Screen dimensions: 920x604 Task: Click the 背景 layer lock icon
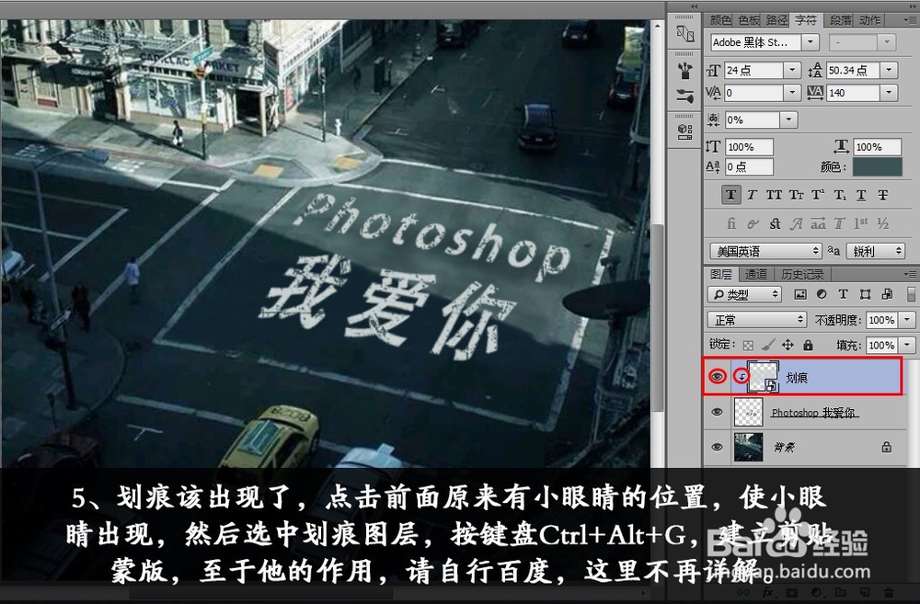(x=887, y=448)
